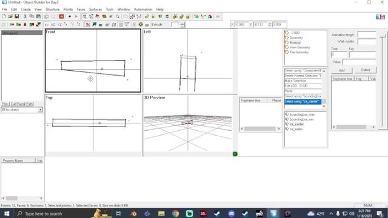Click the history list scroll-up arrow
The height and width of the screenshot is (218, 388).
(324, 71)
